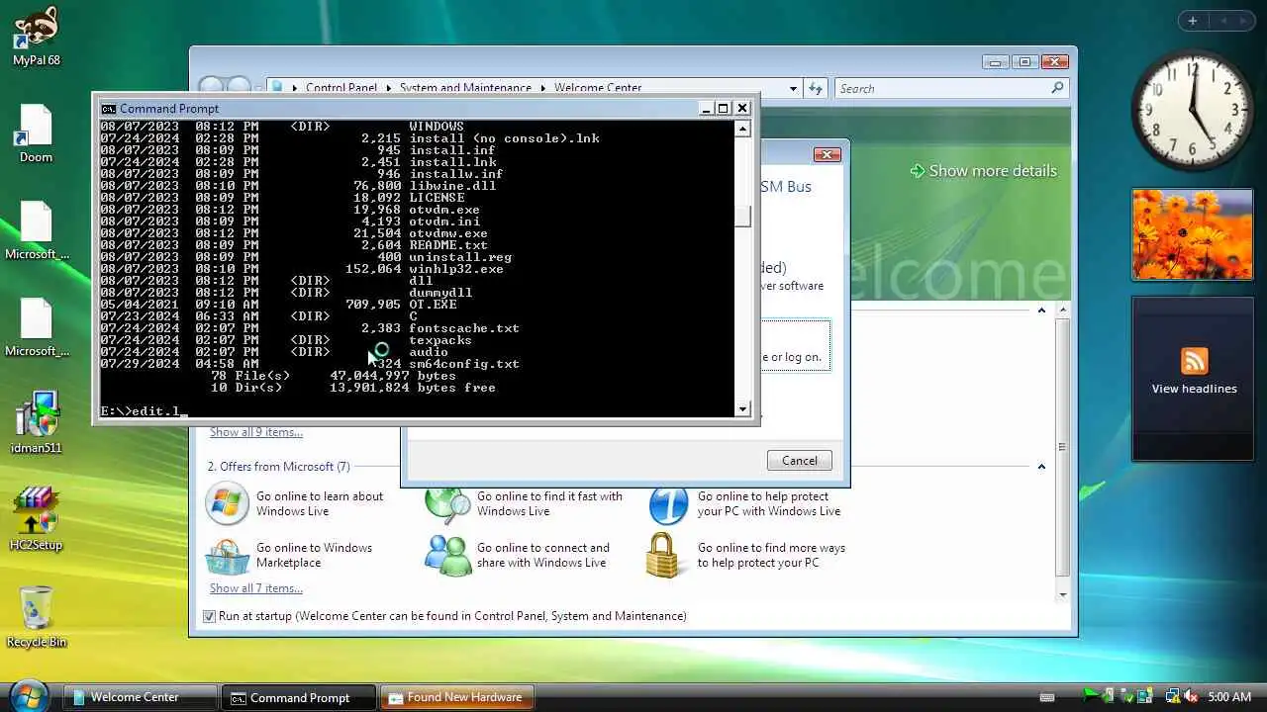Click the Show more details arrow icon
This screenshot has width=1267, height=712.
(x=918, y=171)
